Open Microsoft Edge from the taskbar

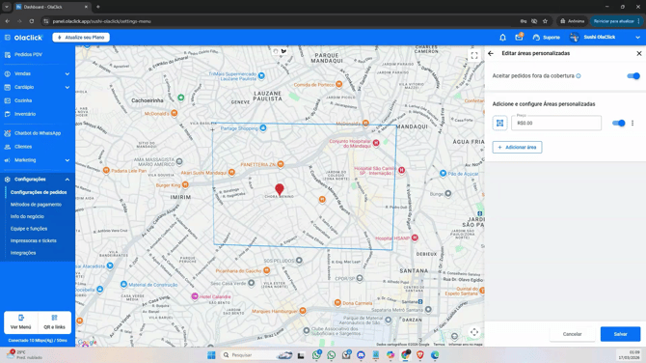pyautogui.click(x=435, y=355)
